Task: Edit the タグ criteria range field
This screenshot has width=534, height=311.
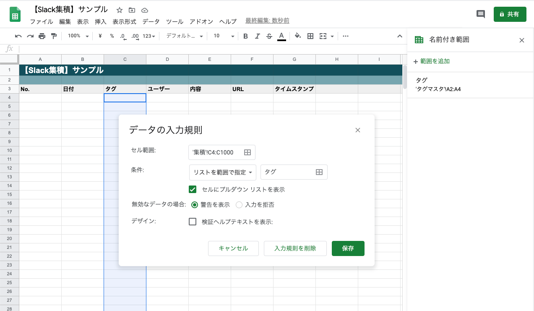Action: pos(294,172)
